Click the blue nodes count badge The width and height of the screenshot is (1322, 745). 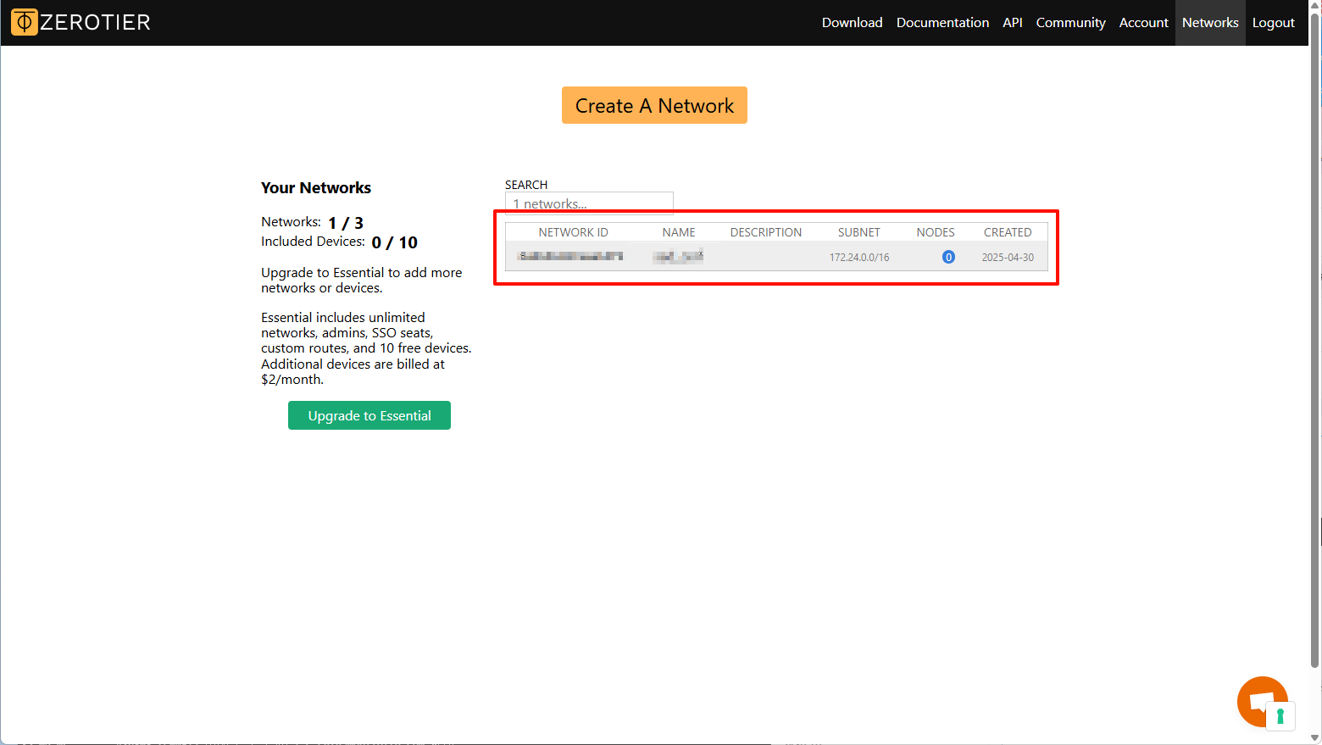coord(948,257)
